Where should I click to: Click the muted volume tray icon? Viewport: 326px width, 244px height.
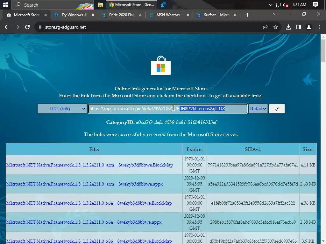(286, 4)
